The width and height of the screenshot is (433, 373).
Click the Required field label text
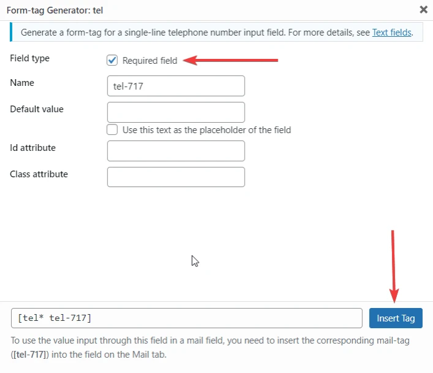click(x=150, y=61)
